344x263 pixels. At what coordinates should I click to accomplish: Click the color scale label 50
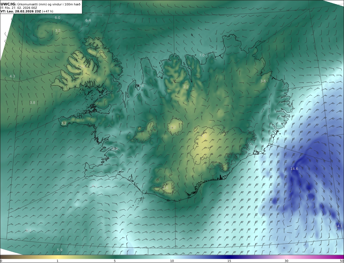342,261
